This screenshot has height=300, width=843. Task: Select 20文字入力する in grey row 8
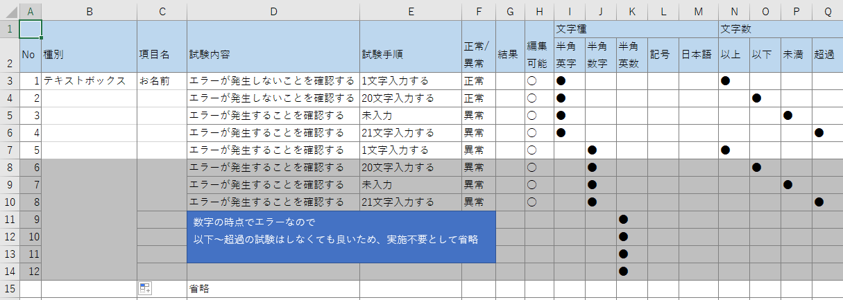tap(411, 167)
